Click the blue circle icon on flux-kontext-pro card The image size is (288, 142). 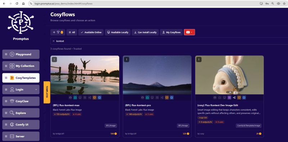point(172,97)
